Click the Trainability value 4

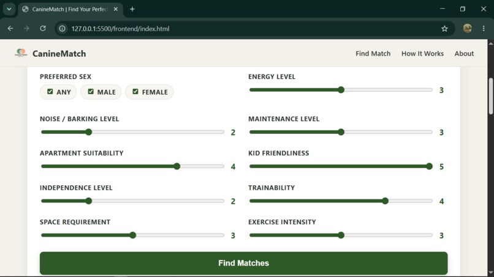pyautogui.click(x=441, y=201)
